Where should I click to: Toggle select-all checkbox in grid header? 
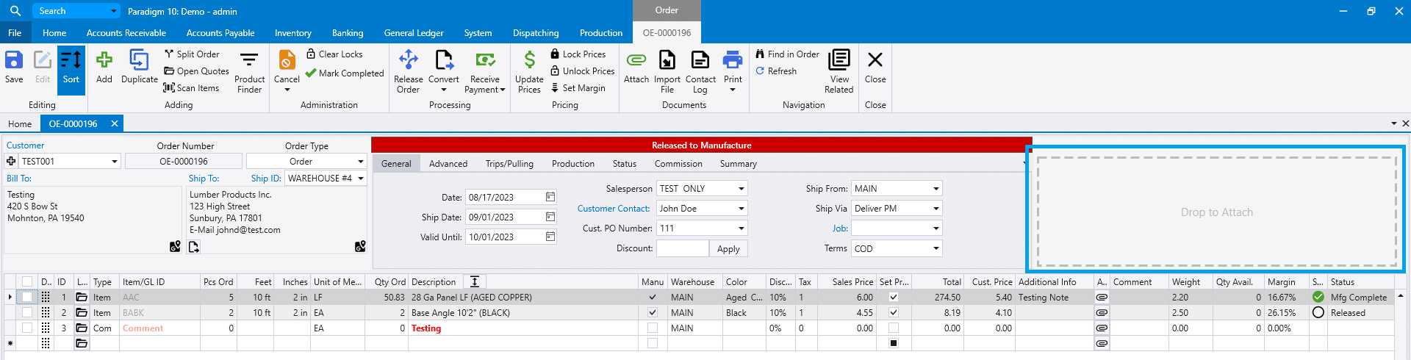coord(27,282)
